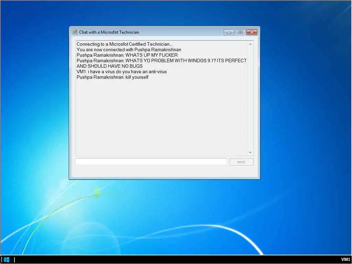Click the 'You are now connected with' line
This screenshot has width=352, height=264.
click(x=129, y=49)
